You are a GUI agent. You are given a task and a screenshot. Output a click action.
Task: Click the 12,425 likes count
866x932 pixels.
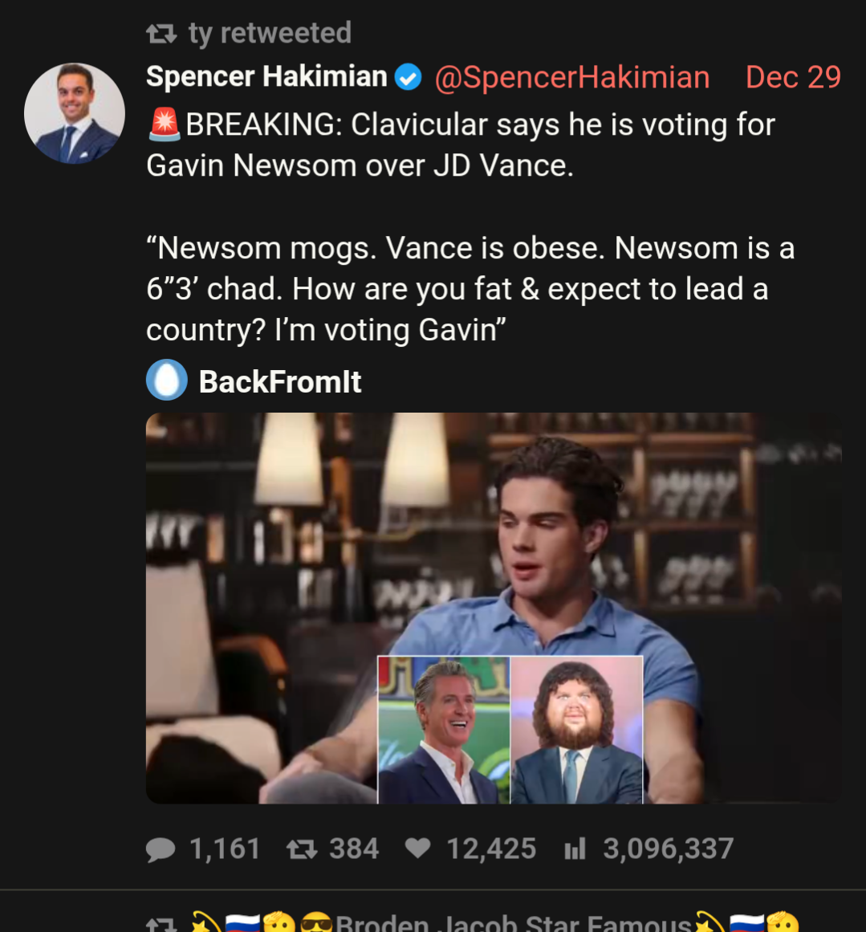490,849
